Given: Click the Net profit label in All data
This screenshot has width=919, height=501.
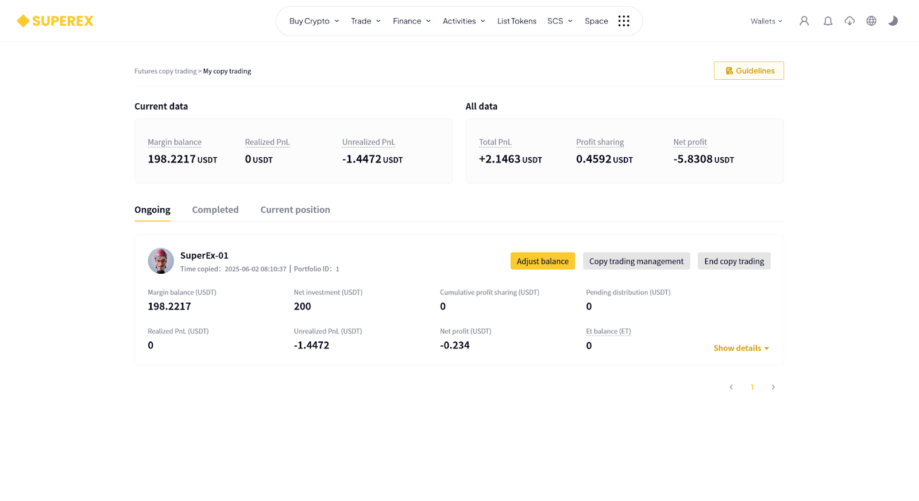Looking at the screenshot, I should tap(690, 142).
